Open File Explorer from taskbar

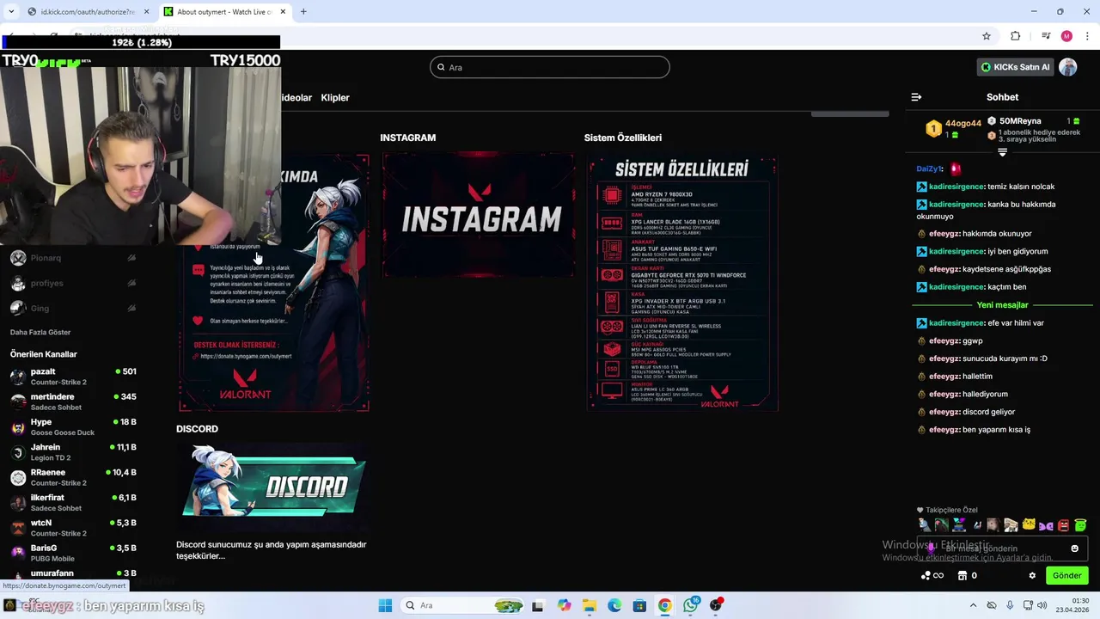click(x=589, y=605)
